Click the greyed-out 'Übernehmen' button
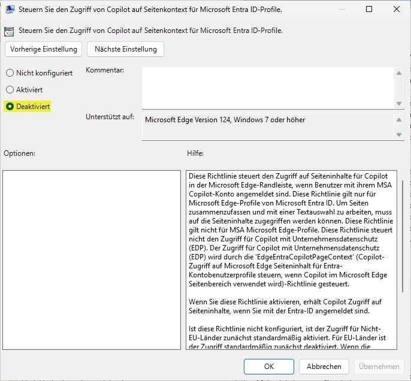This screenshot has width=411, height=381. pos(379,367)
